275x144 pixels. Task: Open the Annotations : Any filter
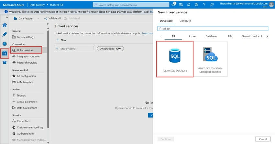[x=110, y=49]
